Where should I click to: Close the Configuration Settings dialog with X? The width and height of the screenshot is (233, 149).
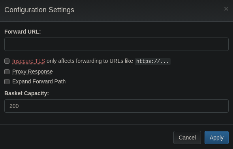coord(226,9)
